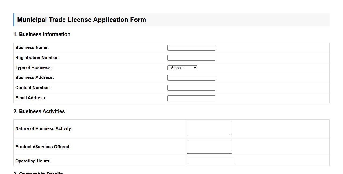343x174 pixels.
Task: Click the Business Activities section heading
Action: (39, 111)
